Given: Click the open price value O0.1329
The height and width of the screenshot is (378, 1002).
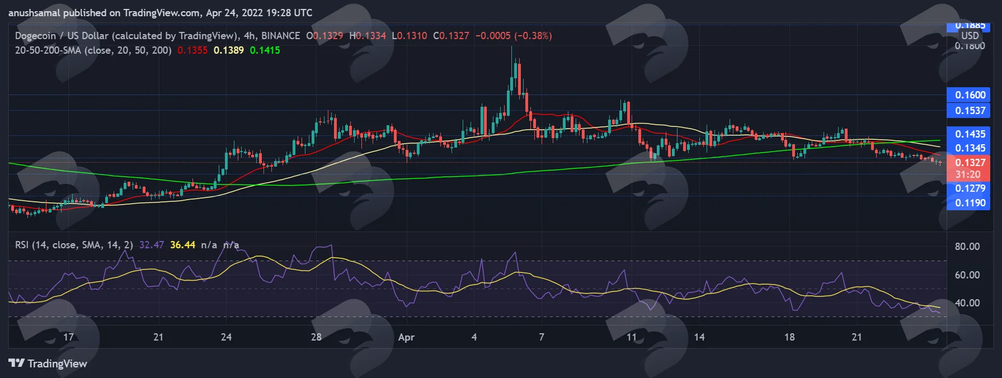Looking at the screenshot, I should (324, 36).
